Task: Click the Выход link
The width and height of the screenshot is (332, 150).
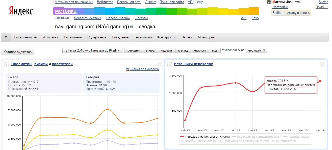Action: [x=323, y=2]
